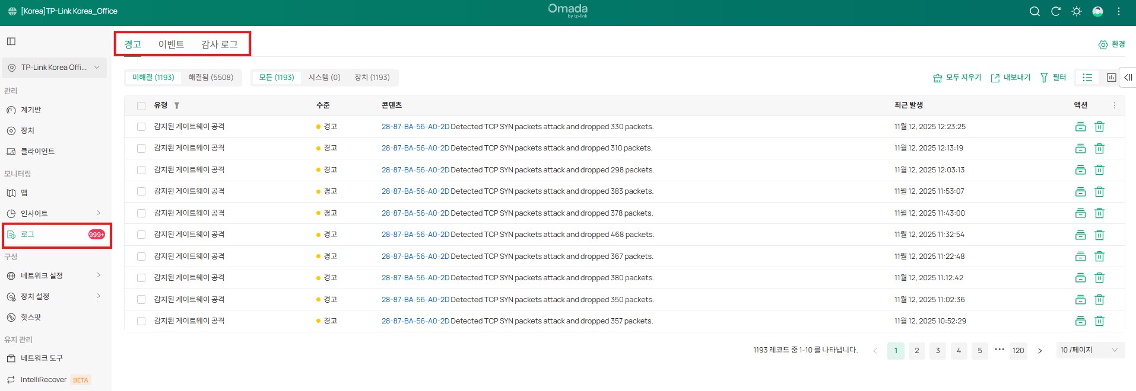Toggle the light/dark theme sun icon
This screenshot has width=1136, height=391.
(x=1077, y=11)
